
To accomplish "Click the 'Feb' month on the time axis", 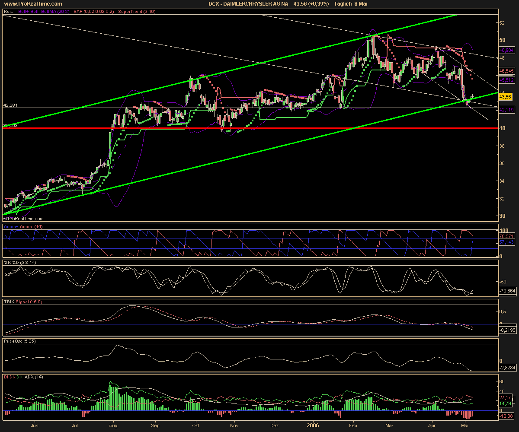I will pyautogui.click(x=353, y=426).
